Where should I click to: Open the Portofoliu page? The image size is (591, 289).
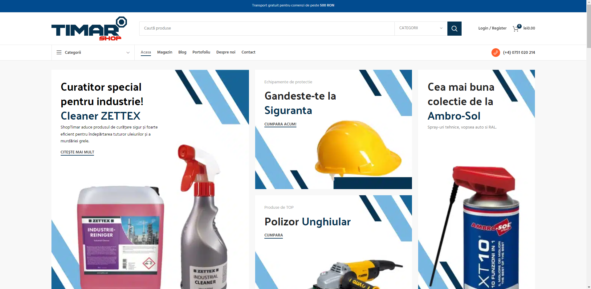pos(201,52)
